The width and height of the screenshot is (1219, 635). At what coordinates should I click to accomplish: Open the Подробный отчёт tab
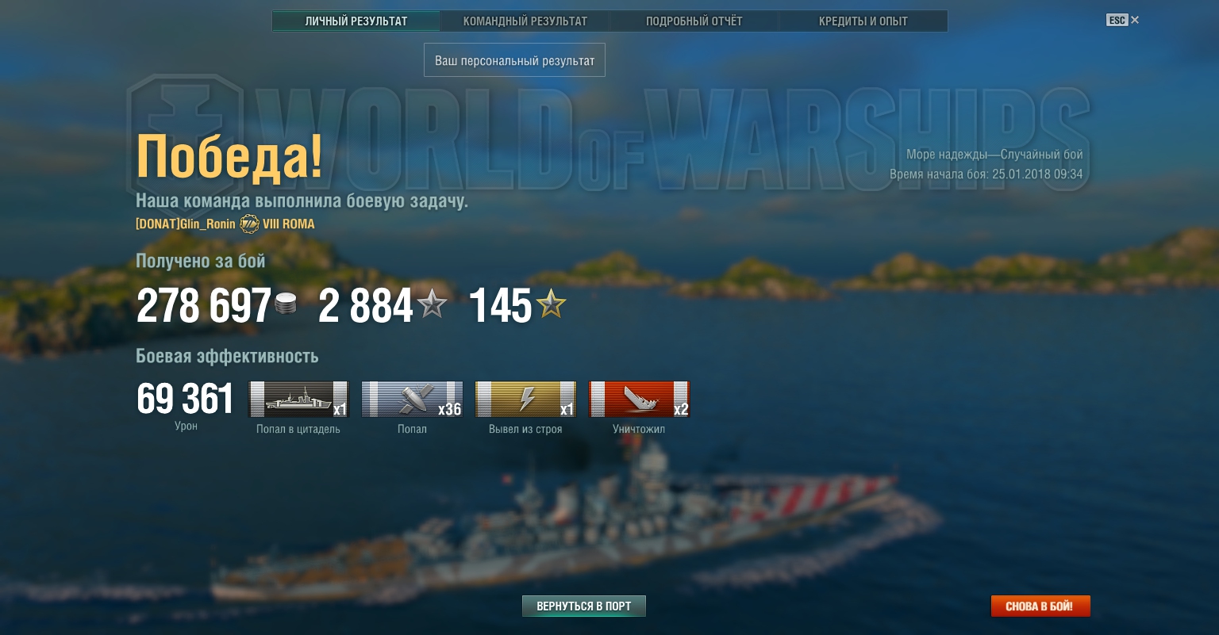click(x=694, y=21)
